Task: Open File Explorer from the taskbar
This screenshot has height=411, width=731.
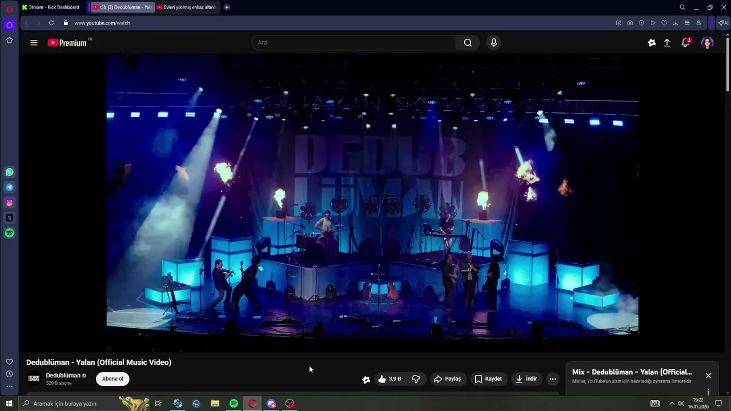Action: (215, 404)
